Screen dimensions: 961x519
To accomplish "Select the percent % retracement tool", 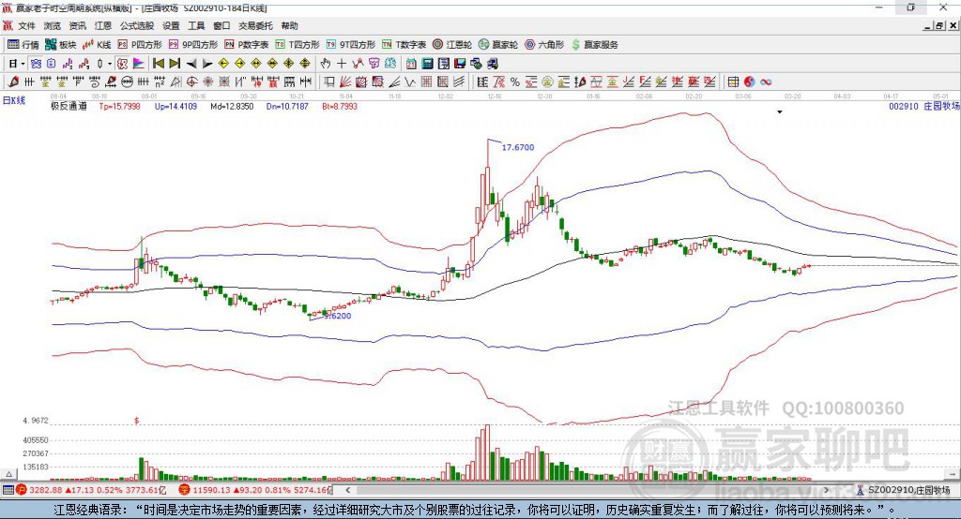I will pyautogui.click(x=515, y=82).
